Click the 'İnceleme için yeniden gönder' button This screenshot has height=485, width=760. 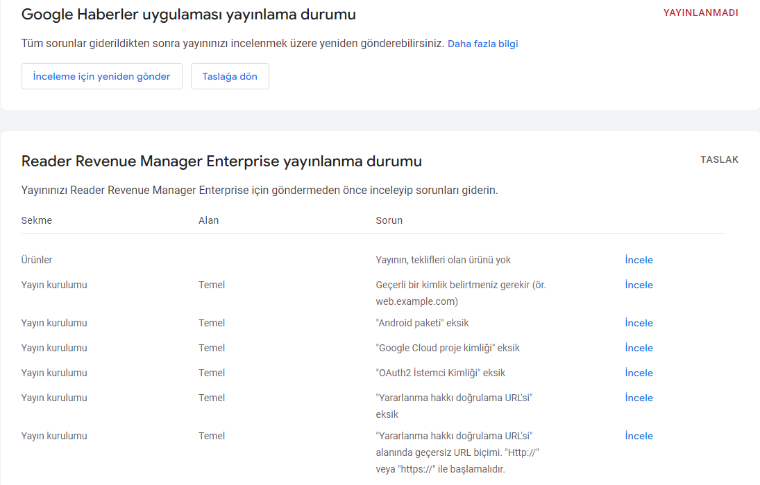102,76
